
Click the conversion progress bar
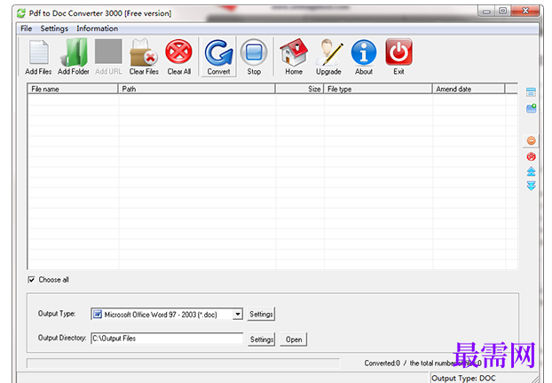coord(183,363)
